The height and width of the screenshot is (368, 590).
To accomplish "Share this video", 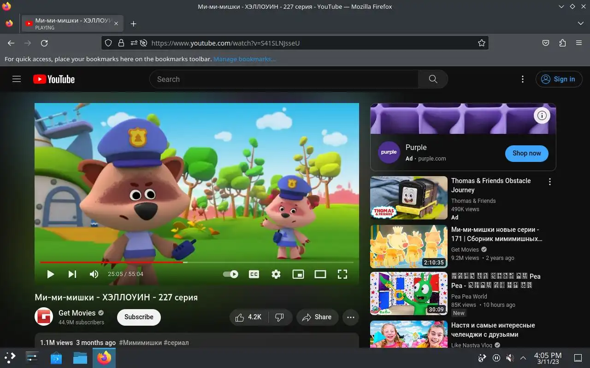I will coord(317,317).
